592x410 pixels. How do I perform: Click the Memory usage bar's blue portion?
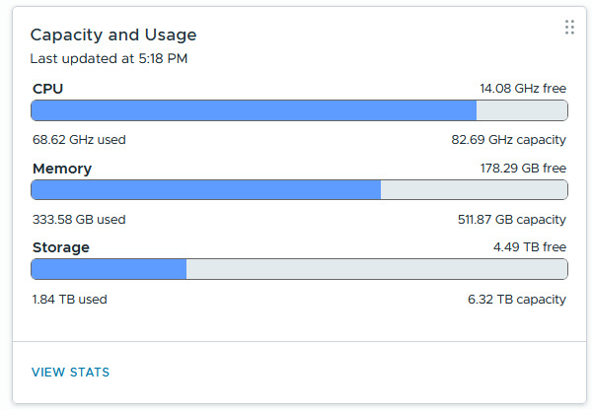tap(206, 190)
